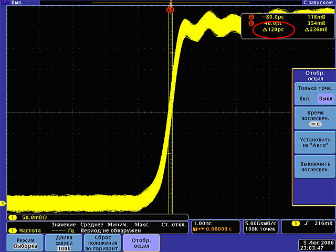Click the channel 1 badge beside Частота
The height and width of the screenshot is (252, 336).
pyautogui.click(x=13, y=231)
